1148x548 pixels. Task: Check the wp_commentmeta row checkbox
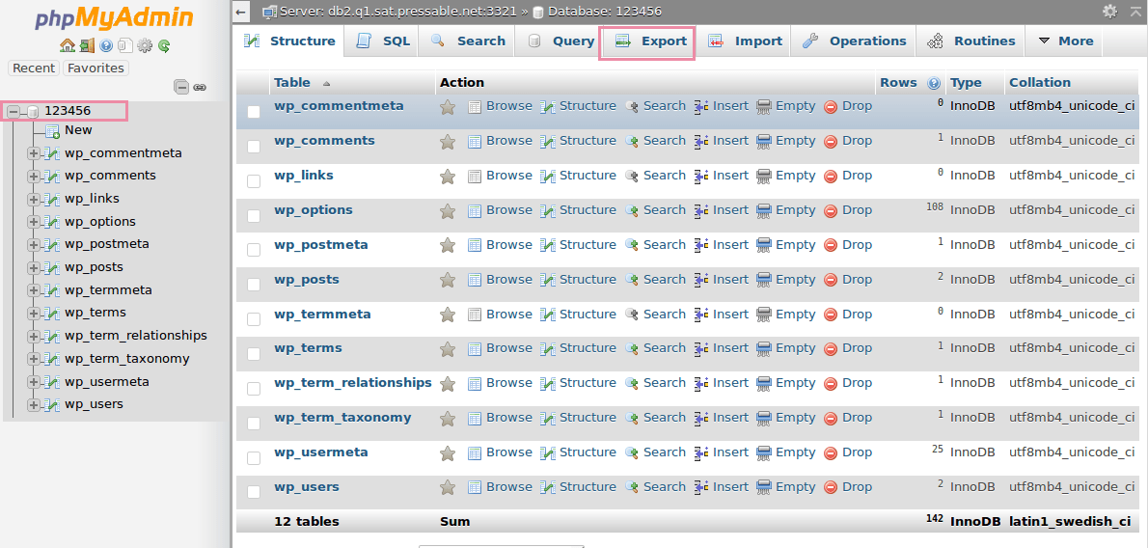pos(254,112)
